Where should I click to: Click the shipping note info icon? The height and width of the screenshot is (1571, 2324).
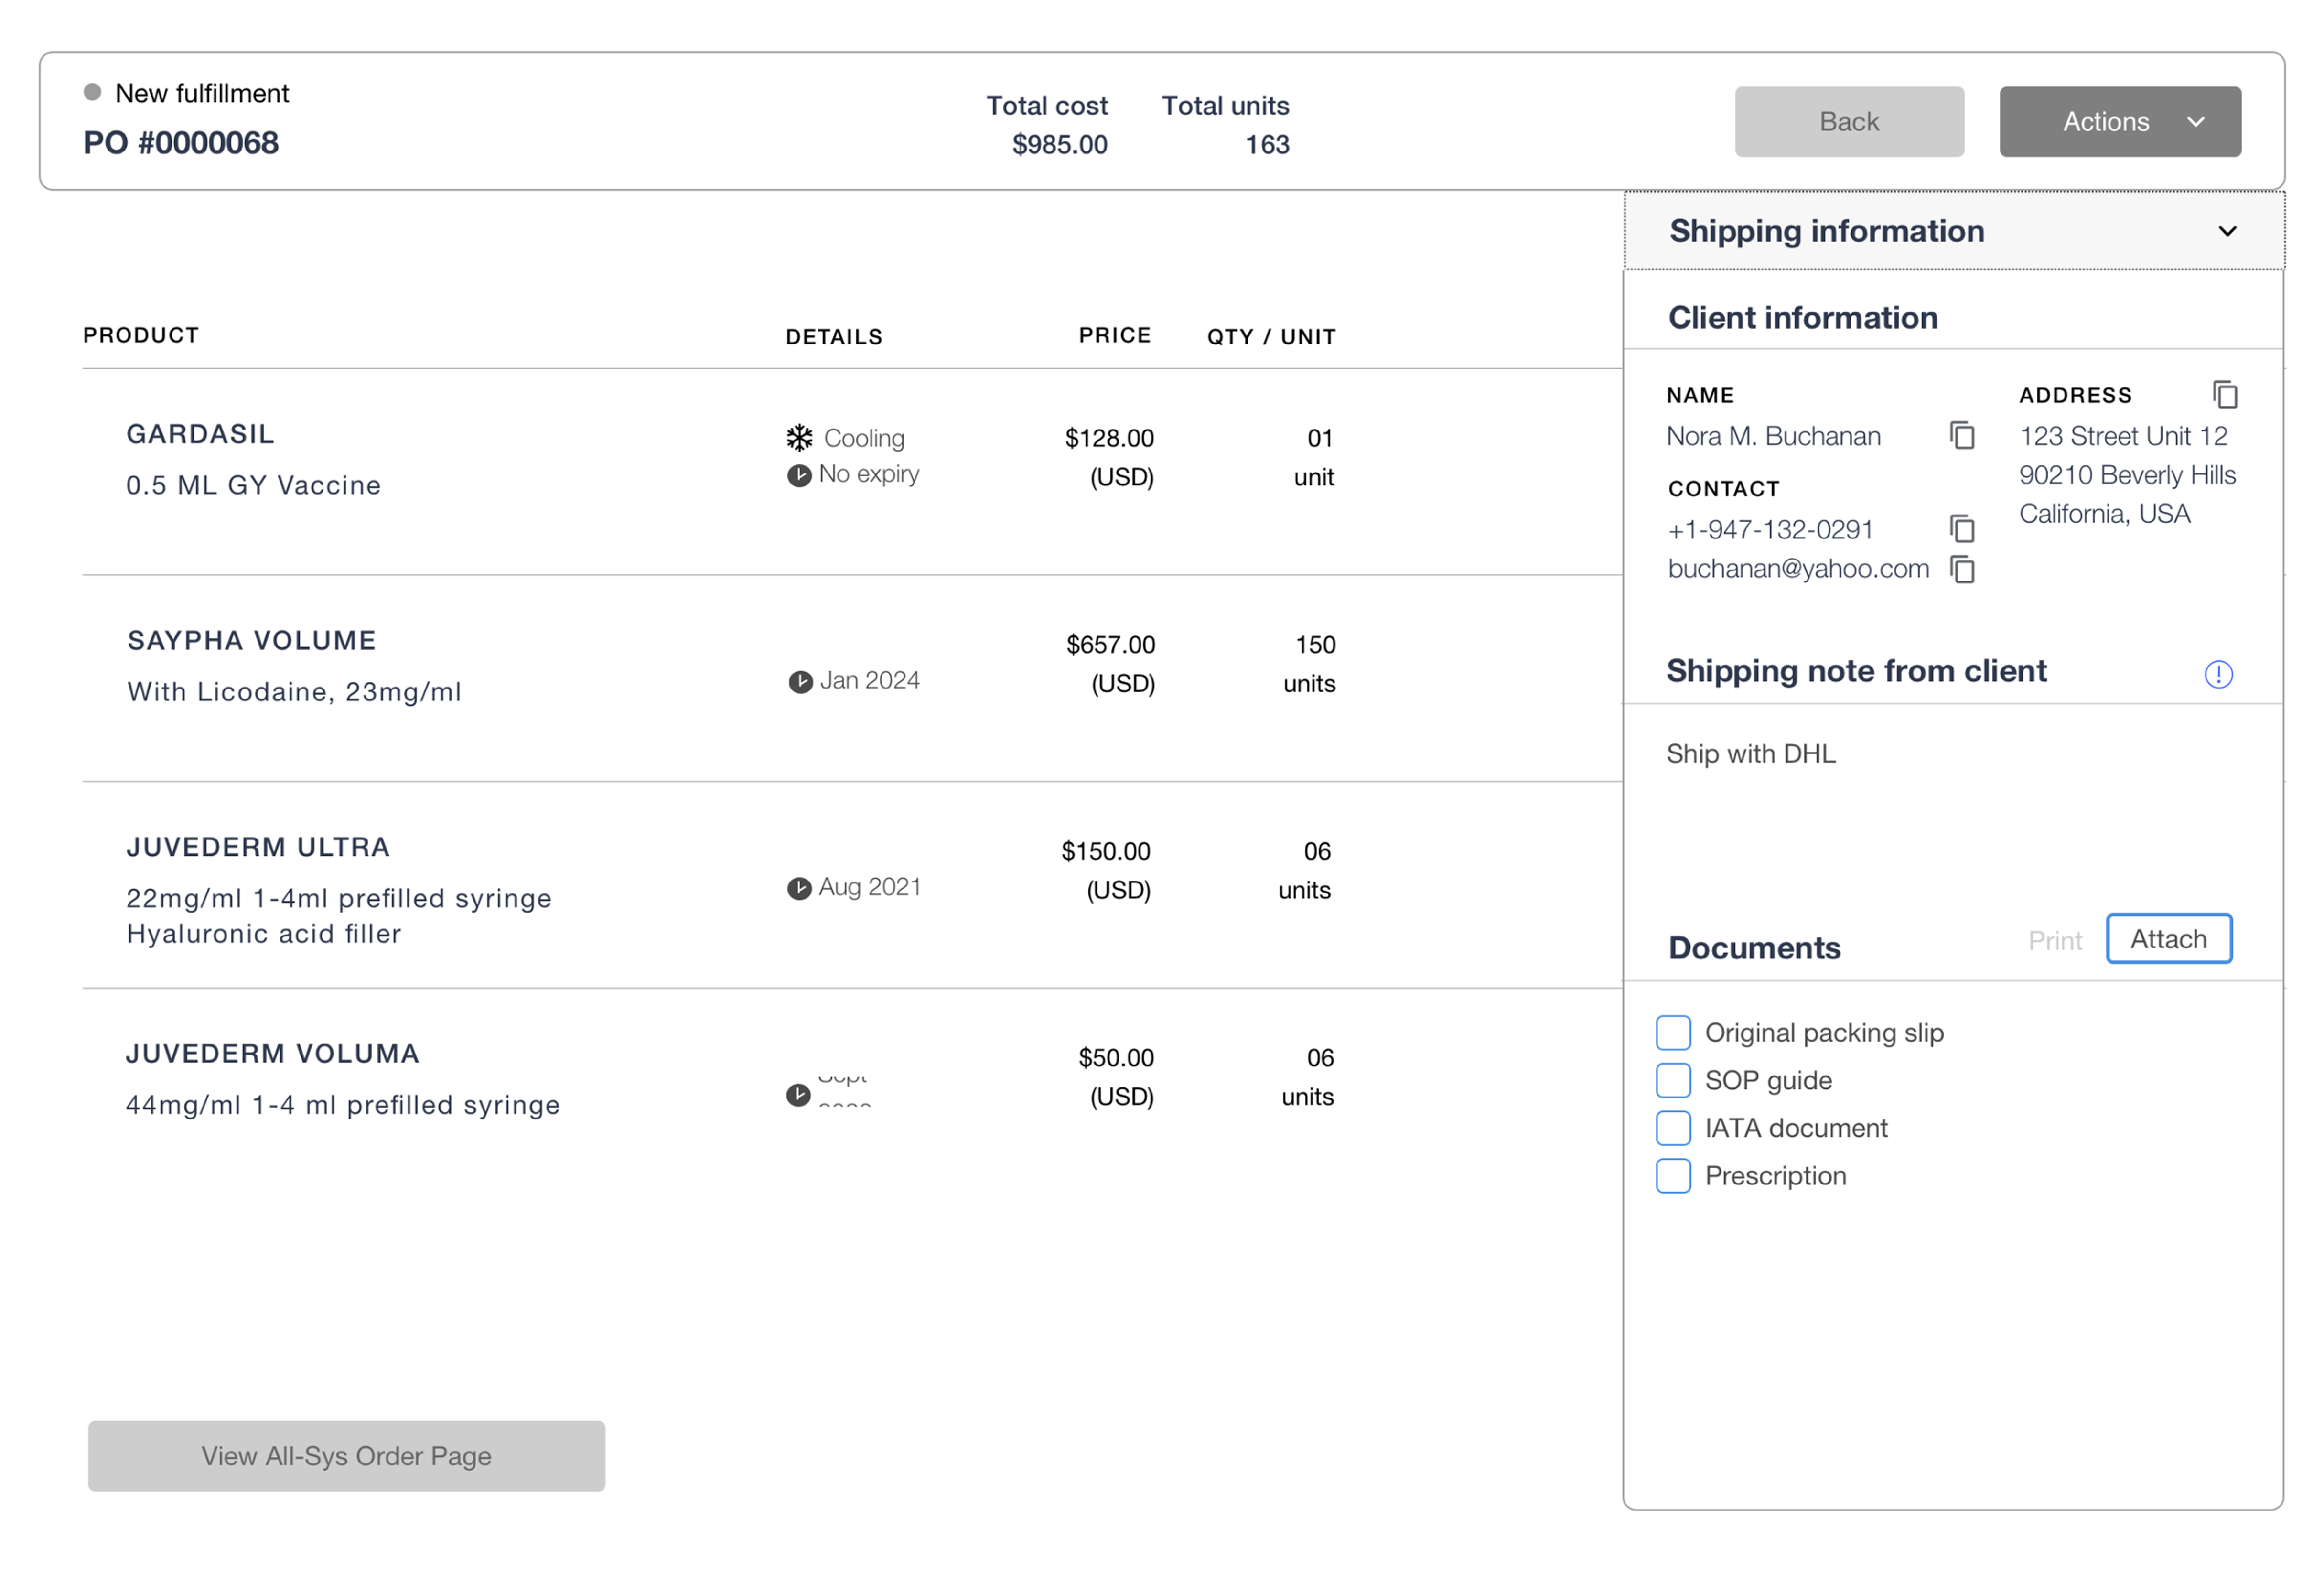(x=2218, y=674)
